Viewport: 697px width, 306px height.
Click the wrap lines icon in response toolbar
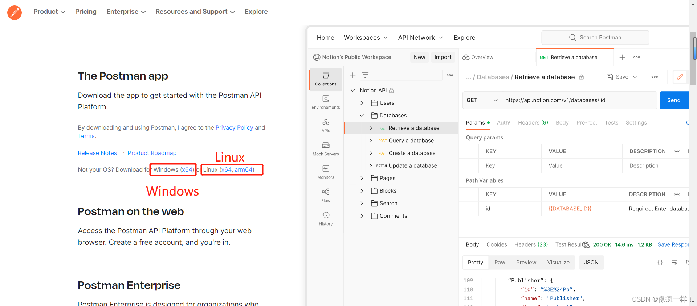click(x=674, y=263)
